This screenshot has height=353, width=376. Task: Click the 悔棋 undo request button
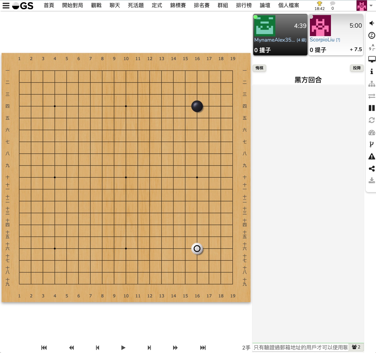coord(260,68)
